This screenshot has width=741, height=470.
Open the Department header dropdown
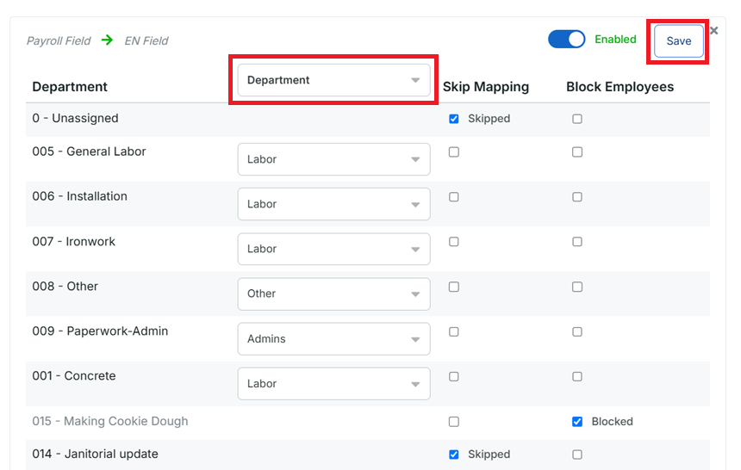coord(333,80)
